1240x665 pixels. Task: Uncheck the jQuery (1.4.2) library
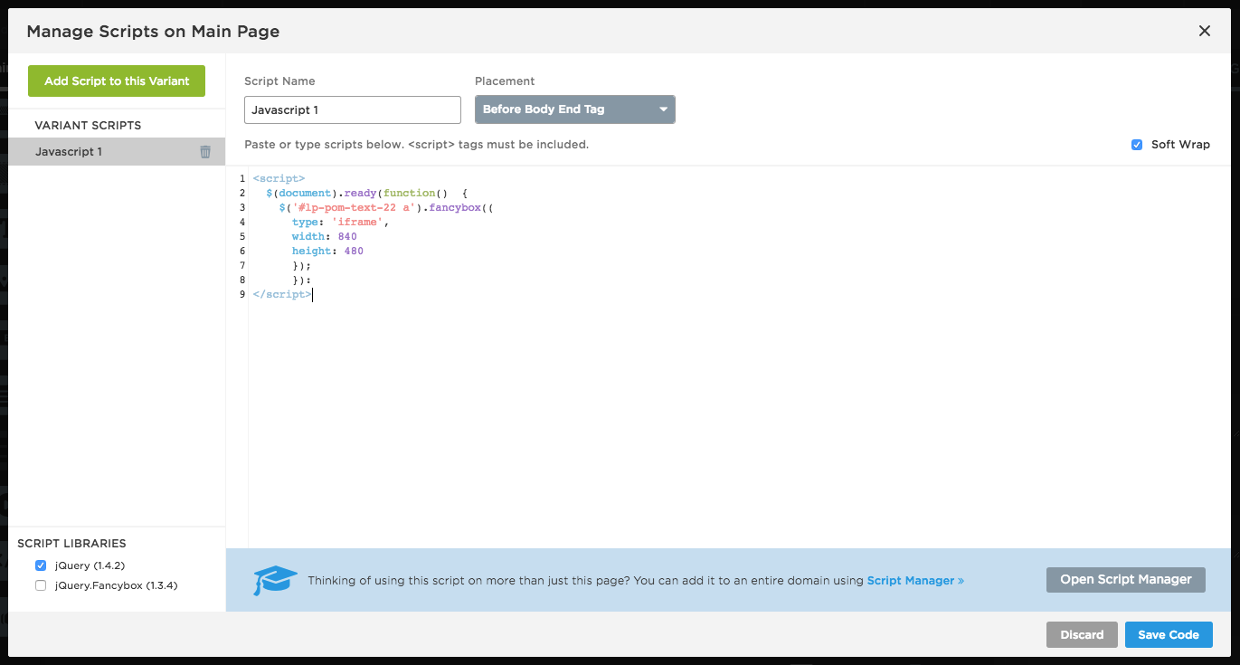pyautogui.click(x=41, y=565)
